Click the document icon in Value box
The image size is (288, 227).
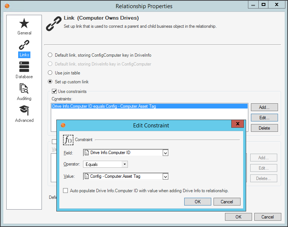tap(87, 176)
